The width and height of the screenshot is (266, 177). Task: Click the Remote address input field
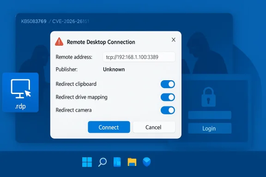139,57
